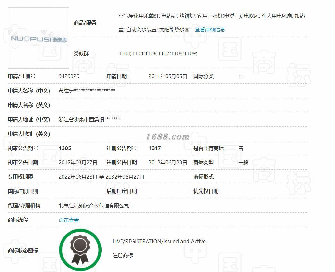Image resolution: width=335 pixels, height=272 pixels.
Task: Select applicant name 黄建宁
Action: (66, 91)
